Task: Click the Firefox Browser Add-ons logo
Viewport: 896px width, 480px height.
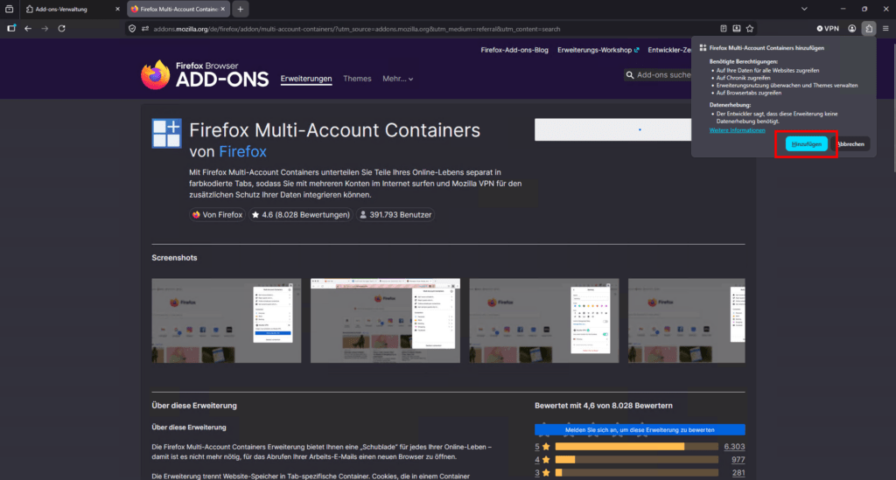Action: pos(205,75)
